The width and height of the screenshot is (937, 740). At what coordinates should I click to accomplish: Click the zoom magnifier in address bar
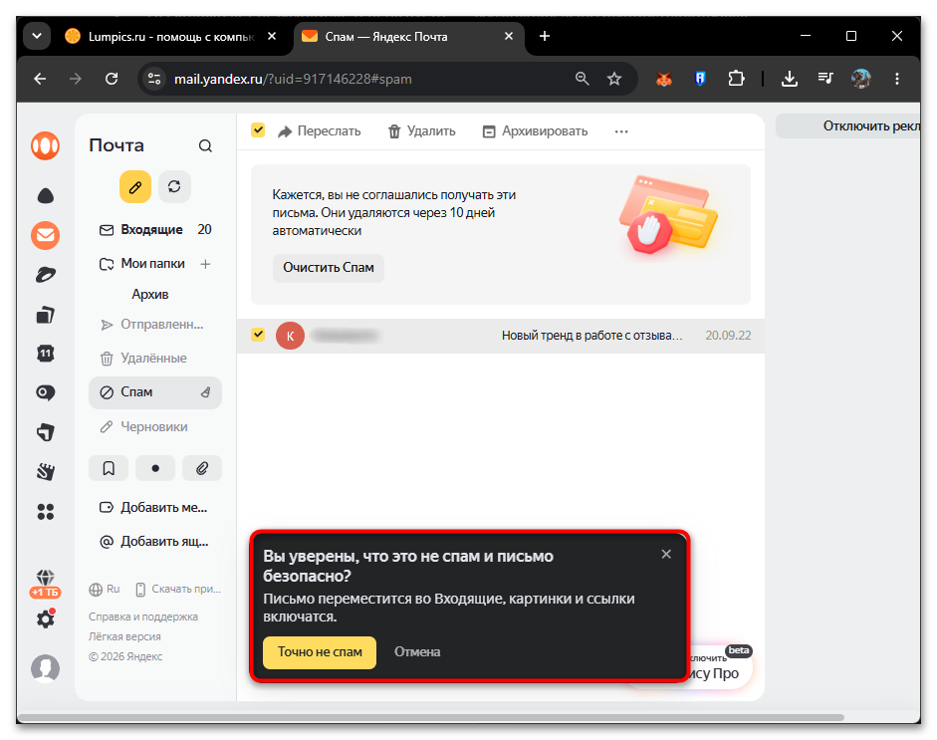583,79
